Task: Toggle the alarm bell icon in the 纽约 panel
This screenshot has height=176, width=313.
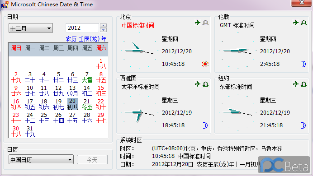Action: (x=304, y=84)
